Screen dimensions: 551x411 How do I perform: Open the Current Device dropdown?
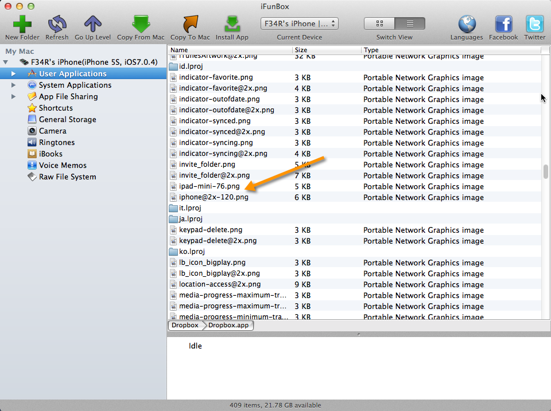point(300,24)
